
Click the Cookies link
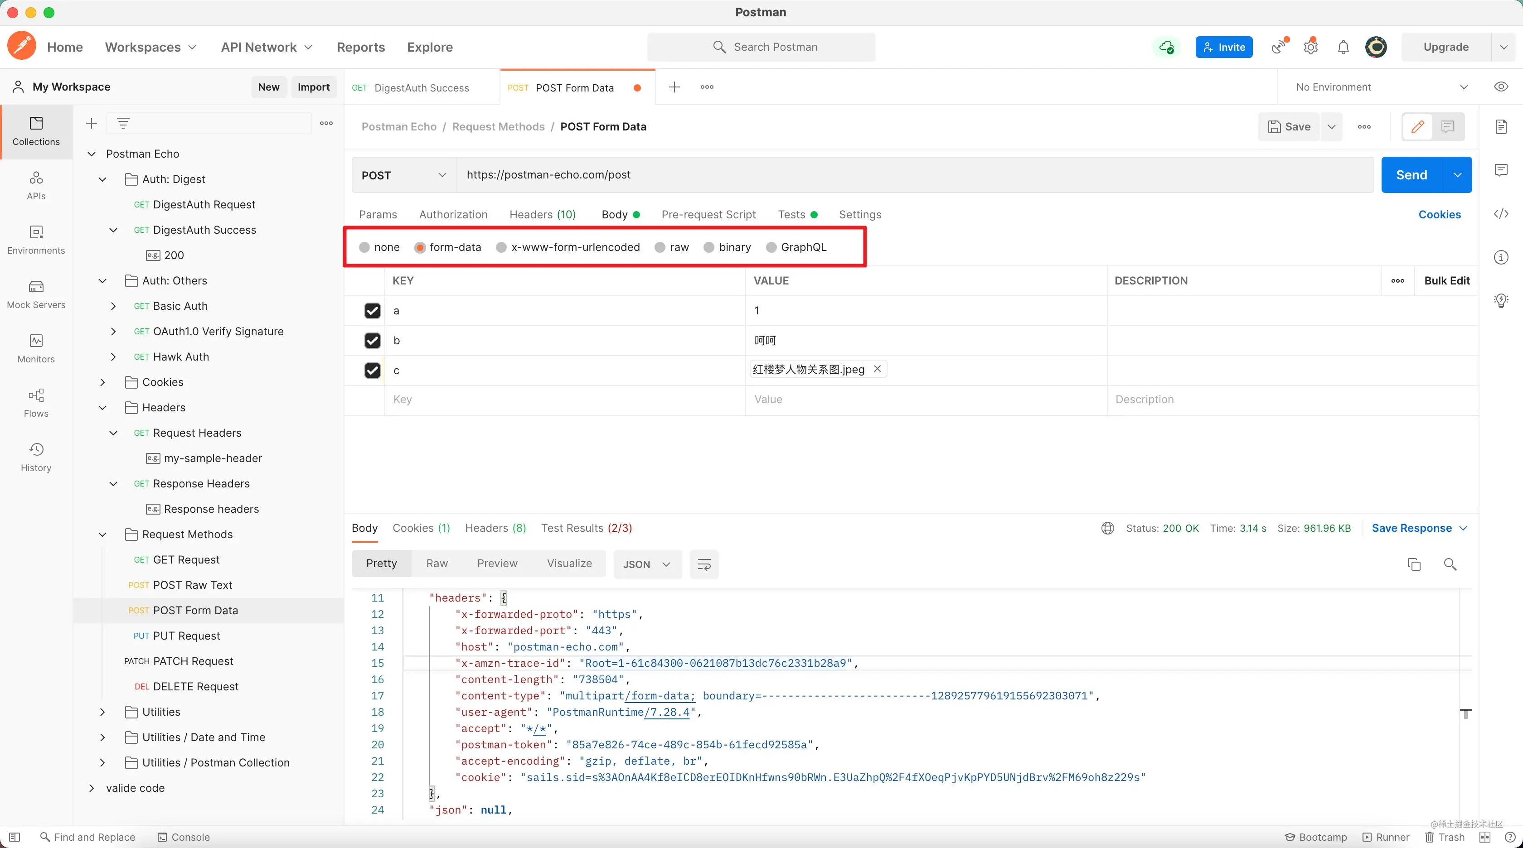pyautogui.click(x=1439, y=215)
